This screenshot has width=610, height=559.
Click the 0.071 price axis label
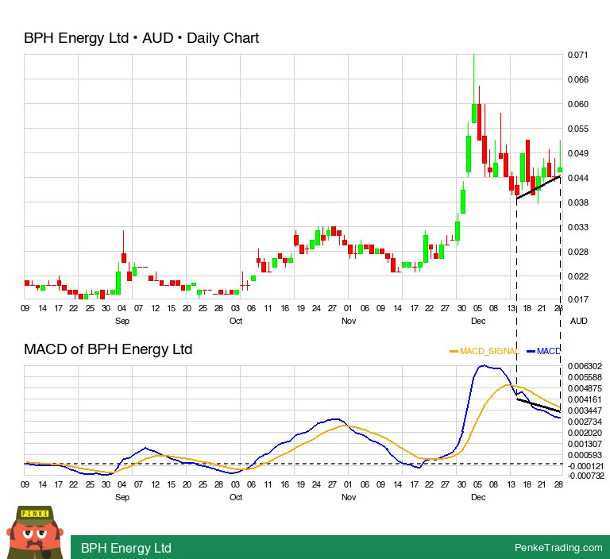point(577,55)
